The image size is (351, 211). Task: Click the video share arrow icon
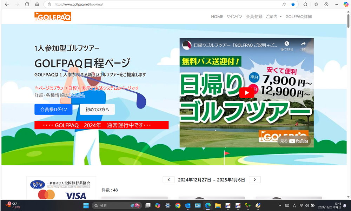pyautogui.click(x=303, y=44)
